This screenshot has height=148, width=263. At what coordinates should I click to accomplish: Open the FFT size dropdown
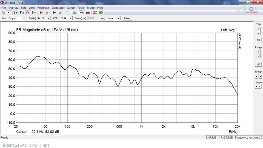pyautogui.click(x=70, y=18)
